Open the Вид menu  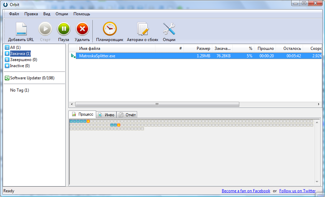(47, 14)
